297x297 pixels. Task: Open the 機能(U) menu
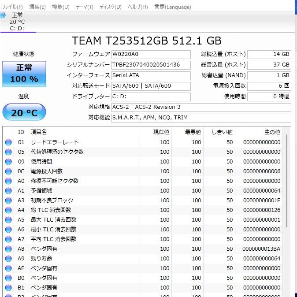point(61,7)
